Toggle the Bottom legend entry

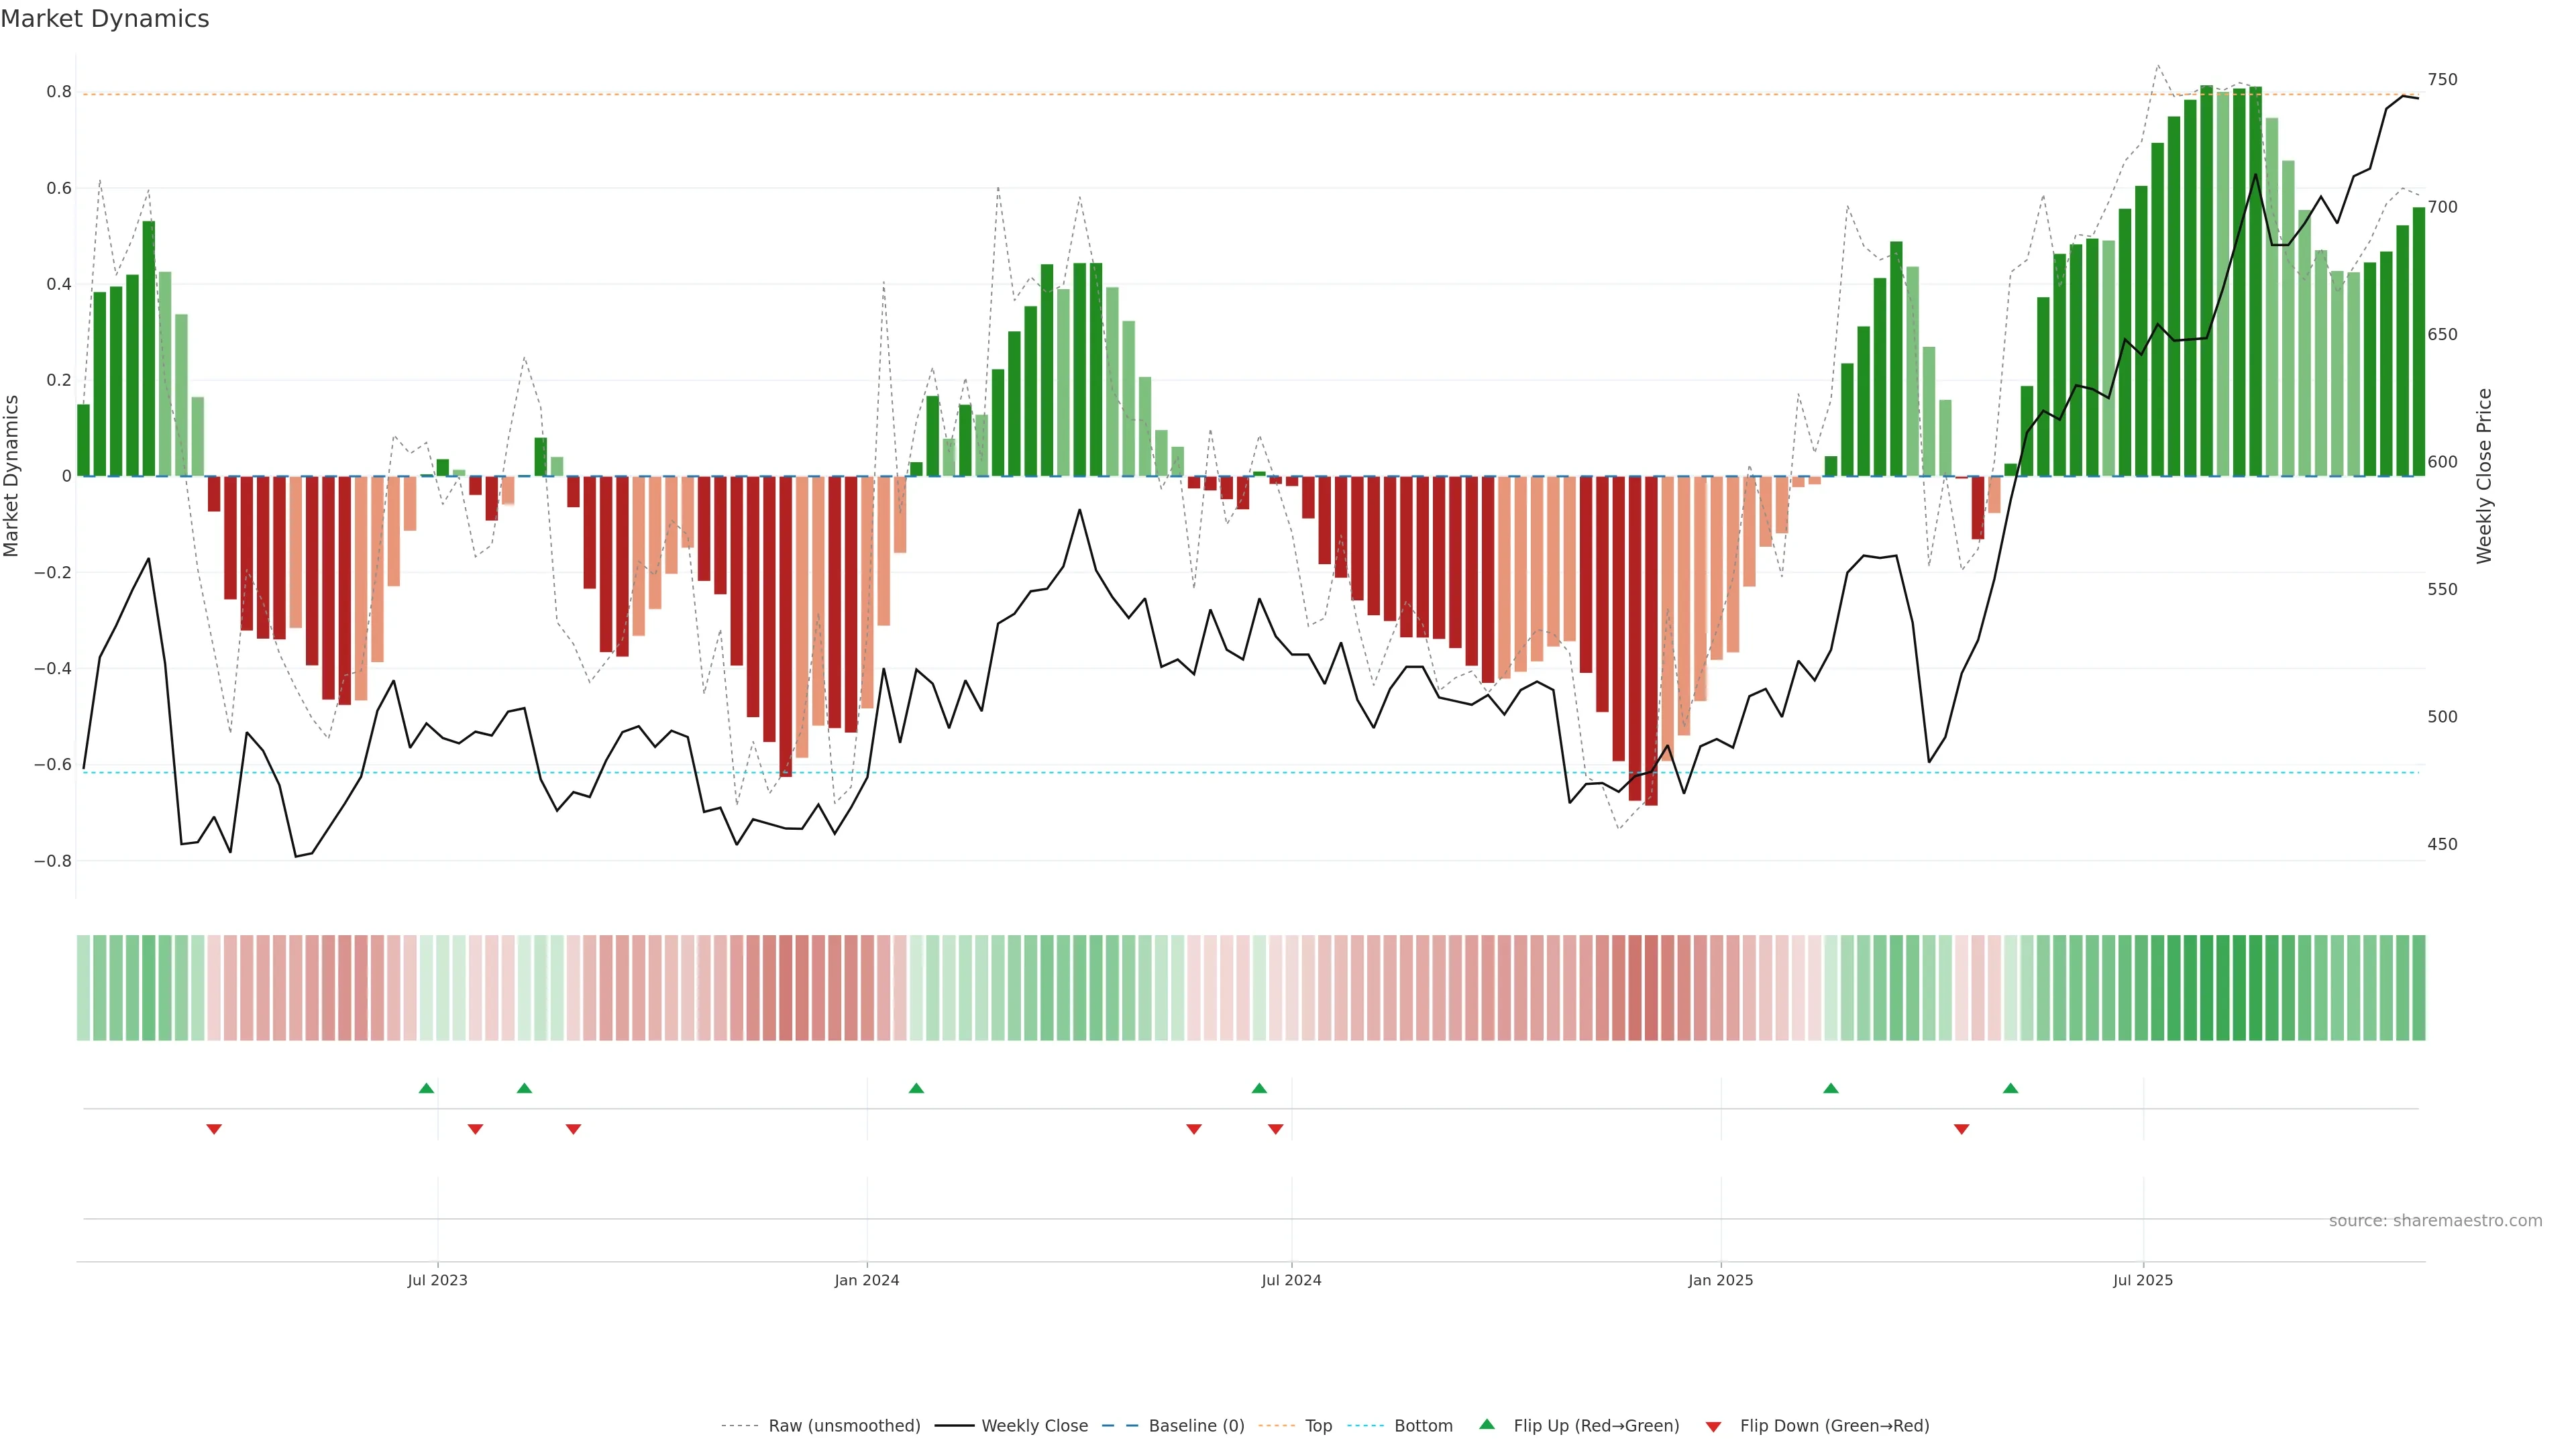(1423, 1426)
